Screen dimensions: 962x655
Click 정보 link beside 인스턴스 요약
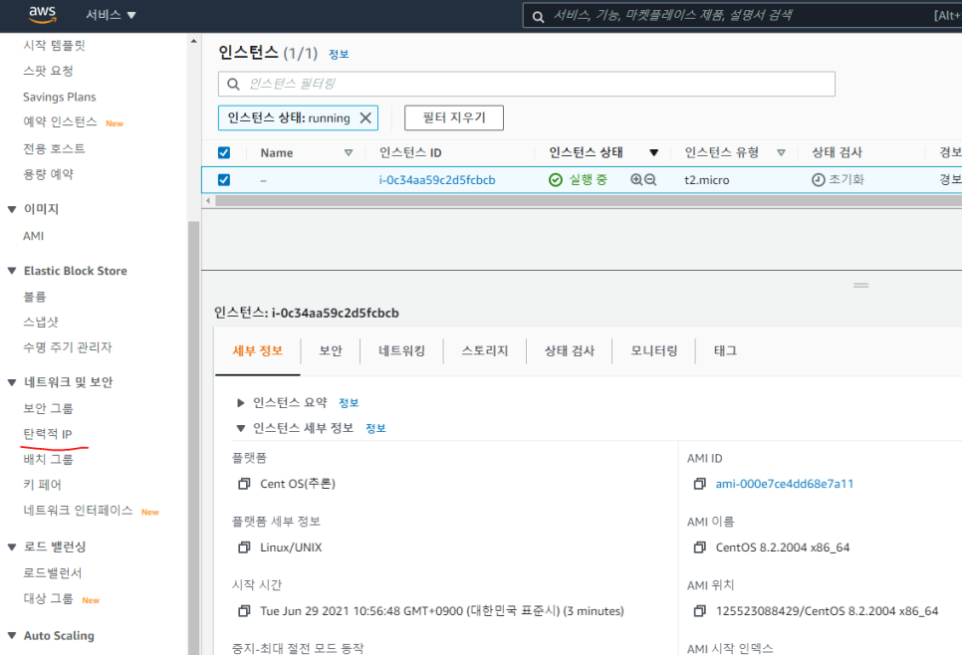click(349, 403)
